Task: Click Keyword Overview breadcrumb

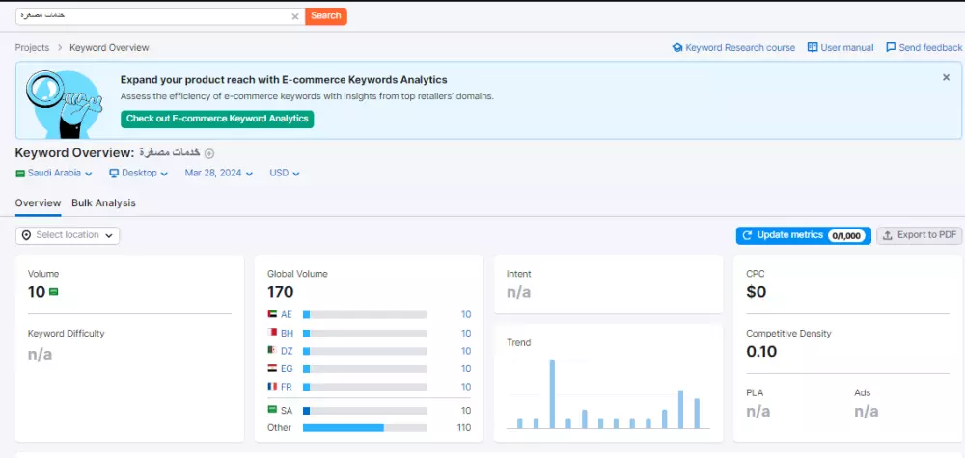Action: coord(109,47)
